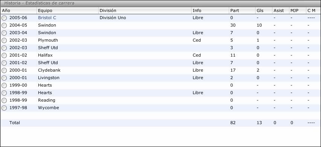Select the radio button for 1998-99 Hearts

click(x=4, y=93)
